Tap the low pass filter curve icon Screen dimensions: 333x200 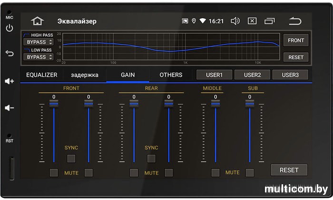point(27,50)
